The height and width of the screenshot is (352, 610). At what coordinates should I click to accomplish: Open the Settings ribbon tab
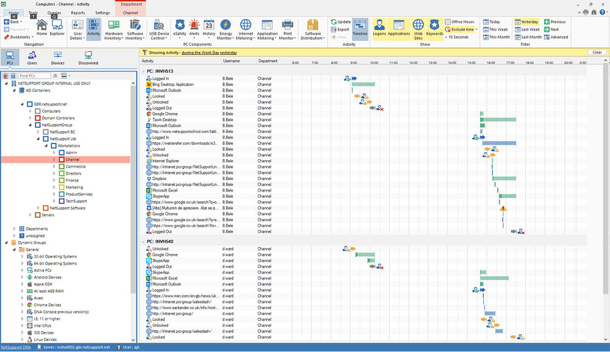pos(102,13)
